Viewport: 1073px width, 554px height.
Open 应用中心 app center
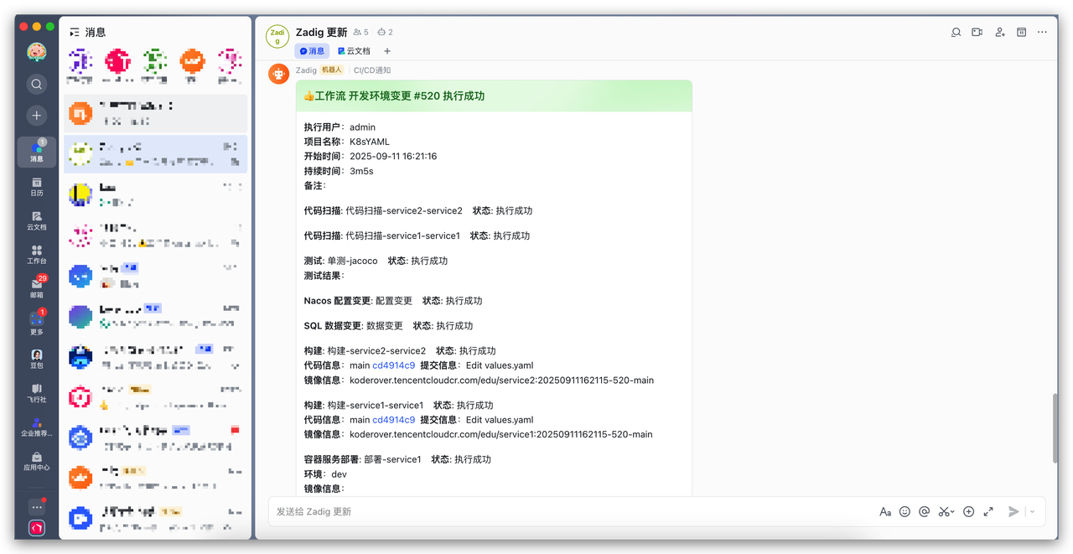pos(36,462)
